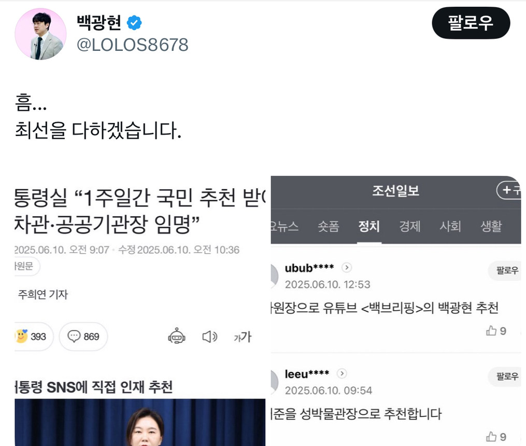
Task: Click the blue verified badge next to 백광현
Action: click(134, 23)
